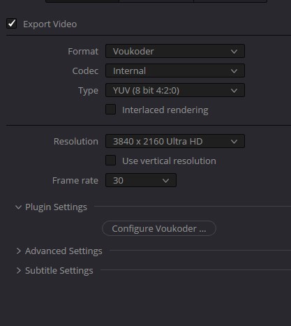Image resolution: width=291 pixels, height=326 pixels.
Task: Click the down arrow in Frame rate field
Action: (x=165, y=181)
